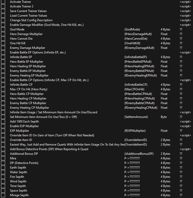
Task: Click the pointer address of Mira
Action: (x=132, y=158)
